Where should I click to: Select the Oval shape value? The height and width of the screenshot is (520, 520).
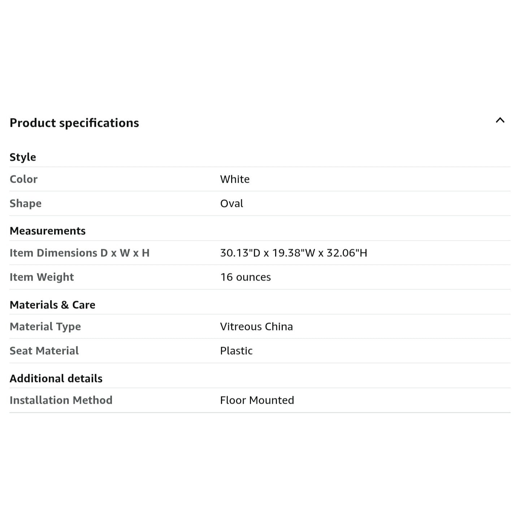[x=231, y=203]
